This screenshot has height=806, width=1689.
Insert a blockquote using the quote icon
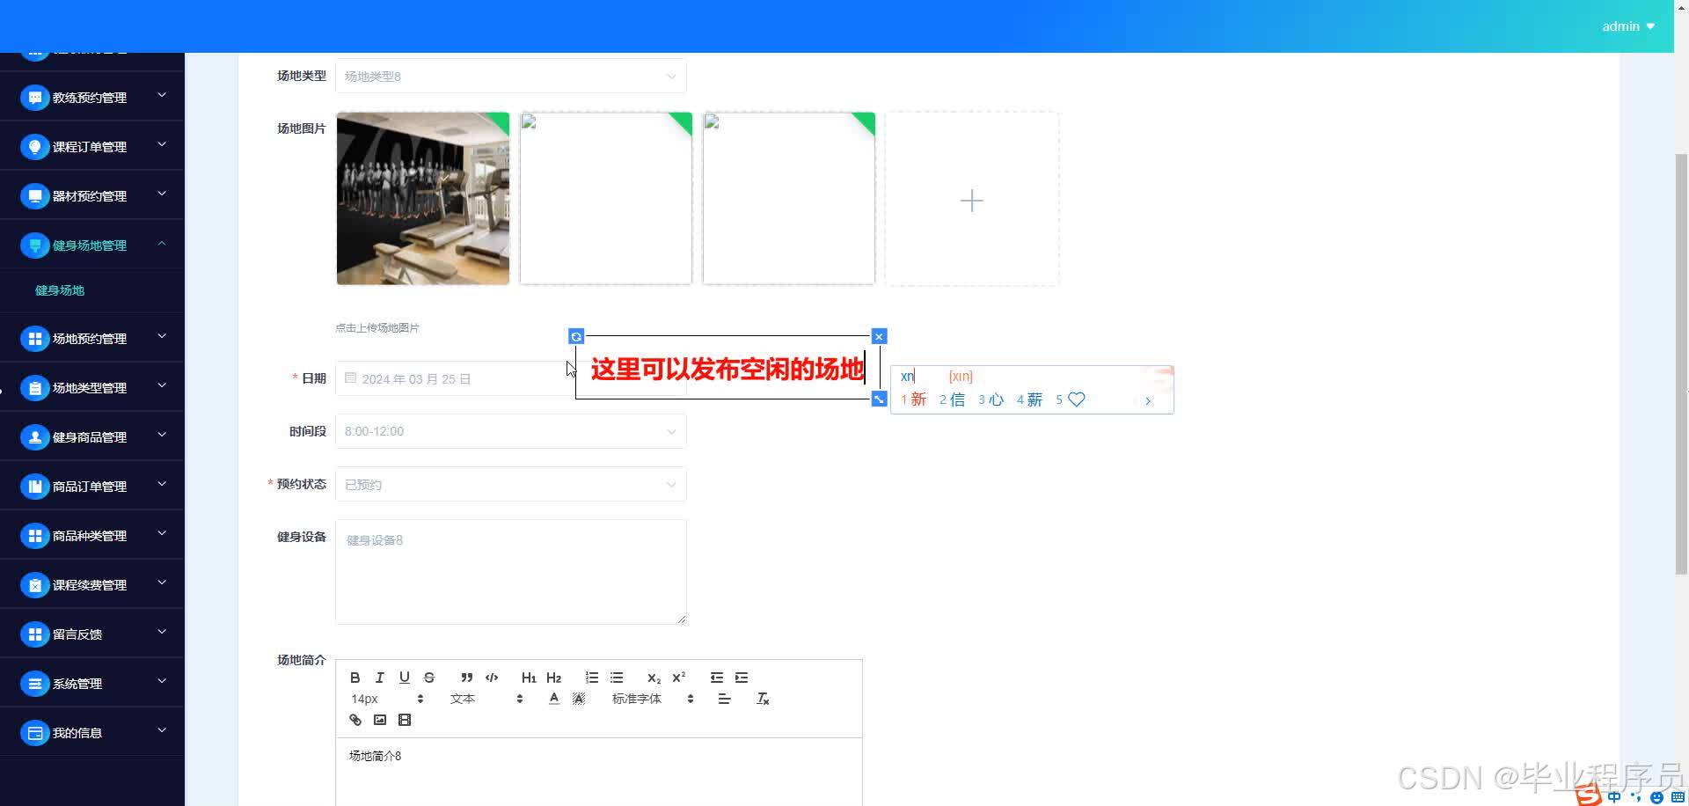tap(466, 678)
